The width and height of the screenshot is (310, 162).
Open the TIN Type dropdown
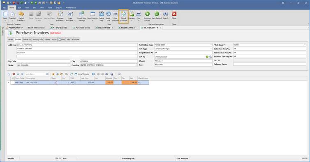[x=211, y=49]
